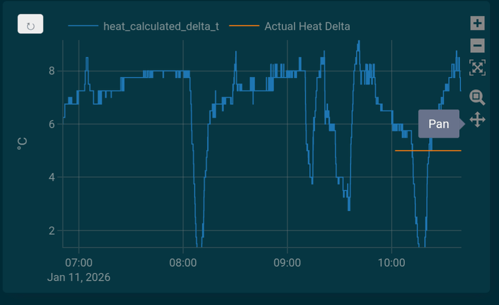The width and height of the screenshot is (499, 305).
Task: Click the 4 value on the y-axis
Action: pos(52,177)
